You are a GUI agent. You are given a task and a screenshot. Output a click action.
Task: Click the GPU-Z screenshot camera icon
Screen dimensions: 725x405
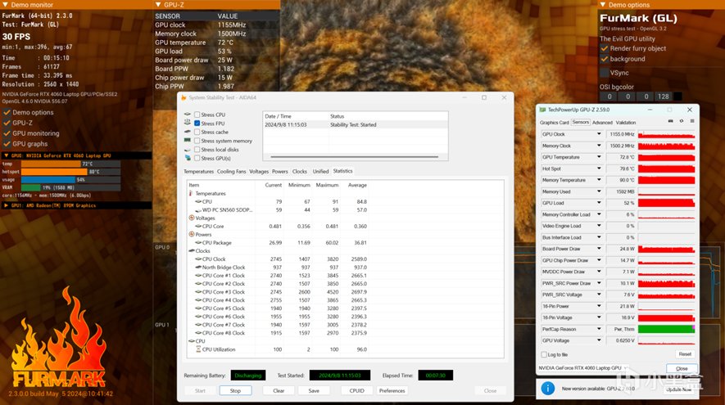[x=670, y=121]
